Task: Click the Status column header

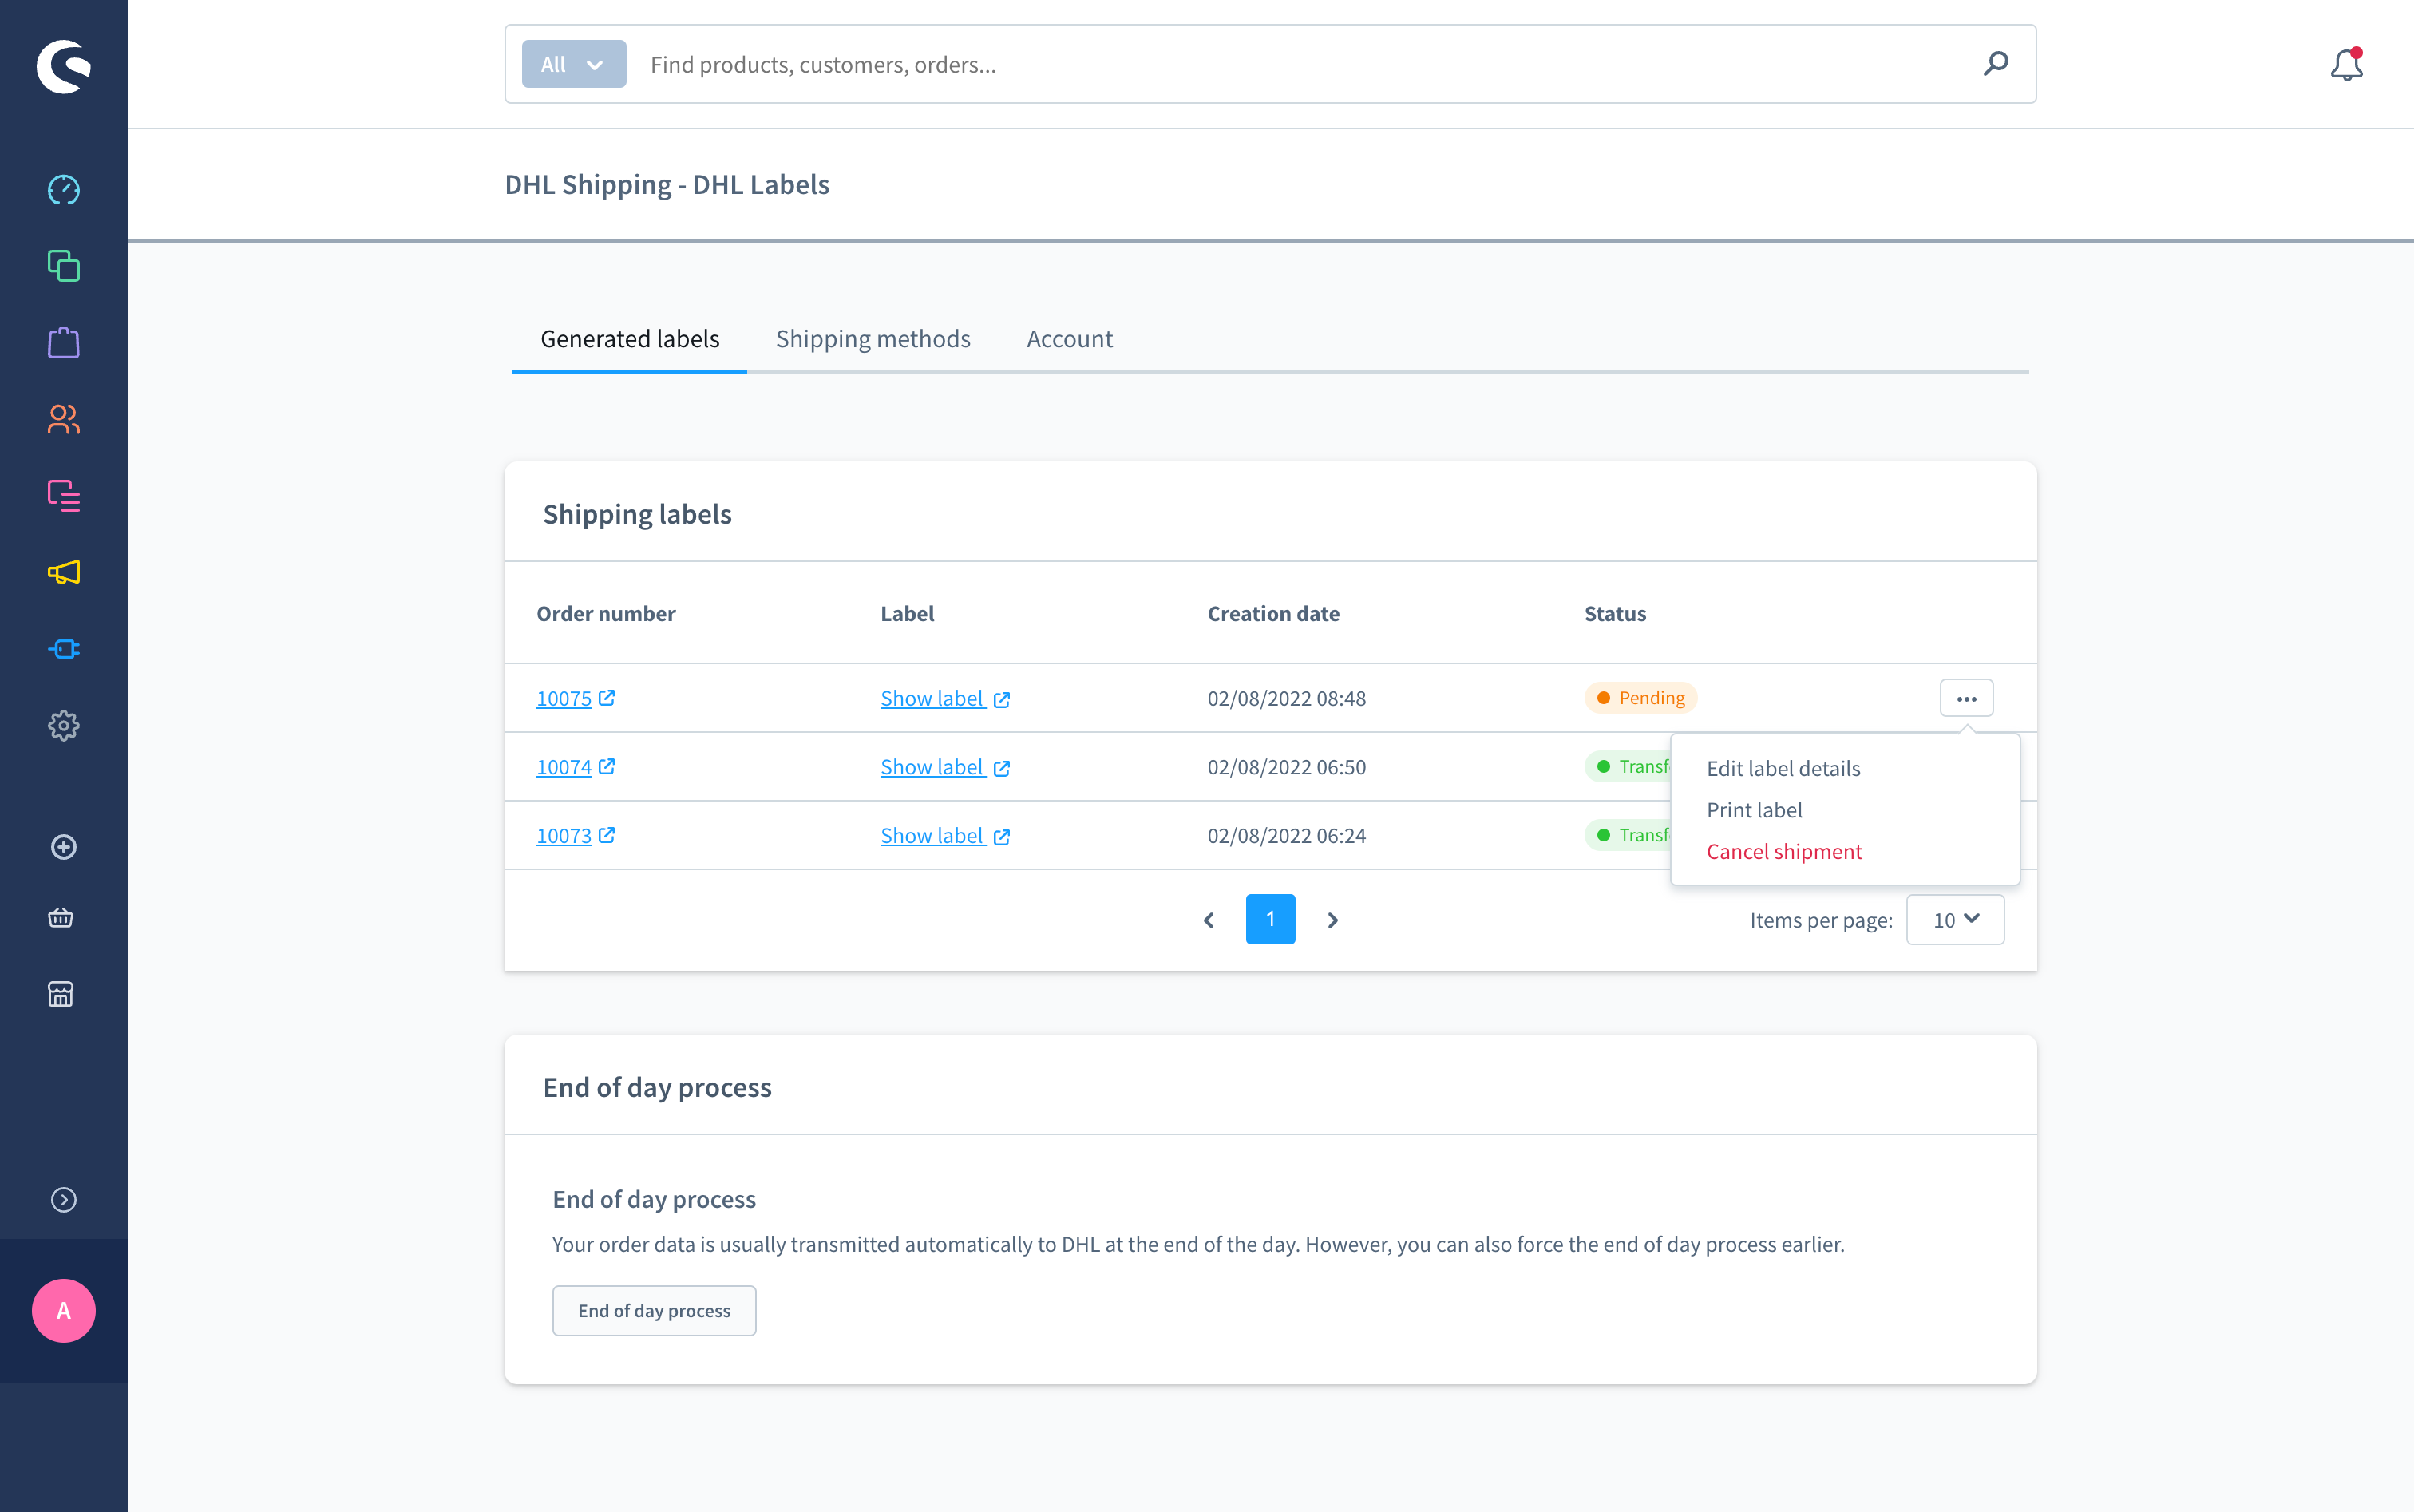Action: pos(1615,613)
